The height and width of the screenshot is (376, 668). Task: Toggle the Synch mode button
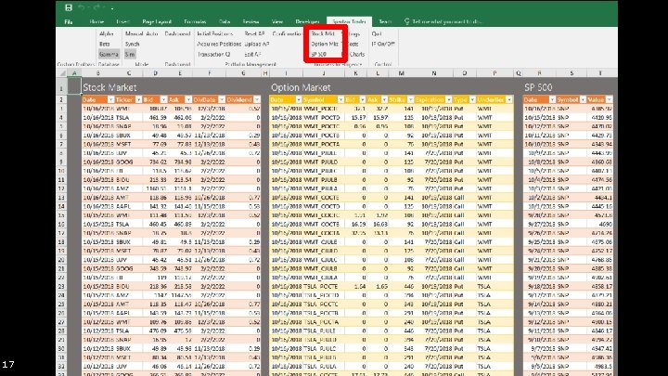(133, 44)
